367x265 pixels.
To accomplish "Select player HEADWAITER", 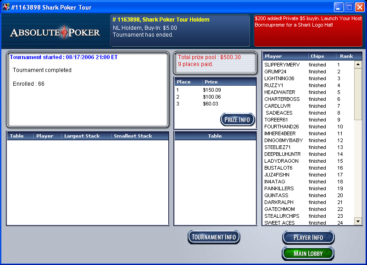I will (308, 93).
